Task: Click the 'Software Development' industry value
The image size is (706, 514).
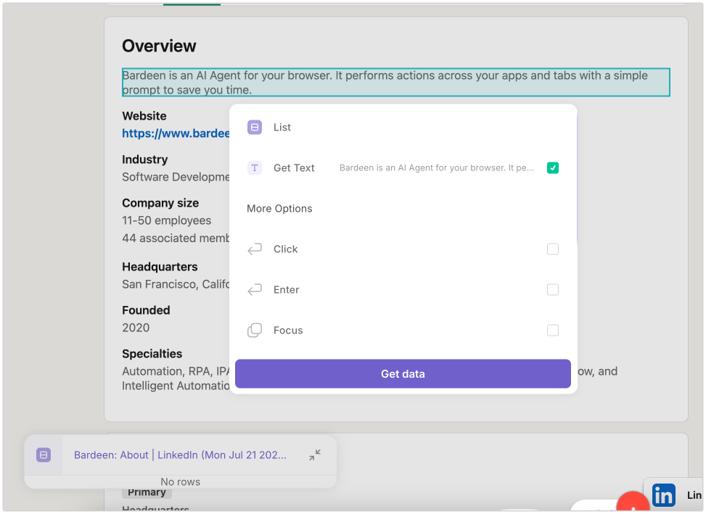Action: coord(176,177)
